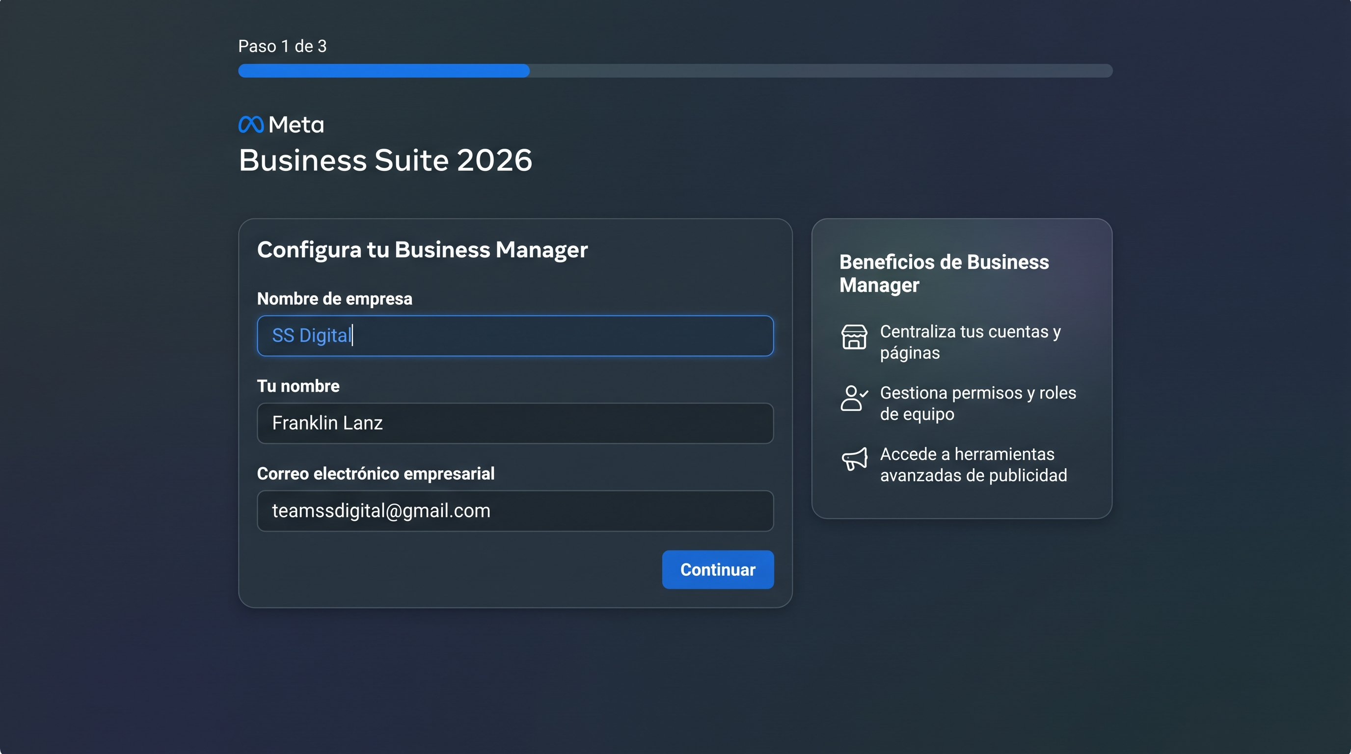The height and width of the screenshot is (754, 1351).
Task: Click the user checkmark icon beside Gestiona permisos
Action: [854, 398]
